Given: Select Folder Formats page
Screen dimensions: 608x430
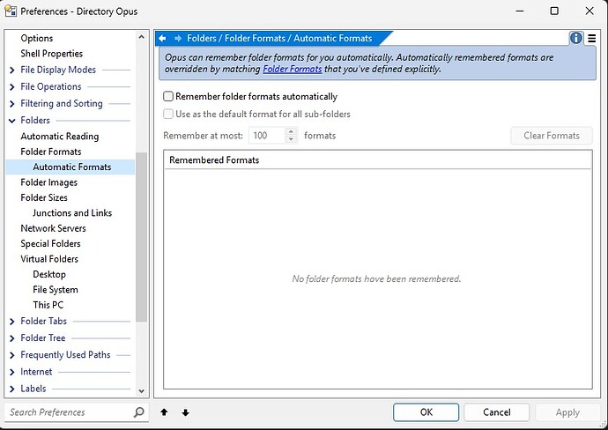Looking at the screenshot, I should pyautogui.click(x=51, y=152).
